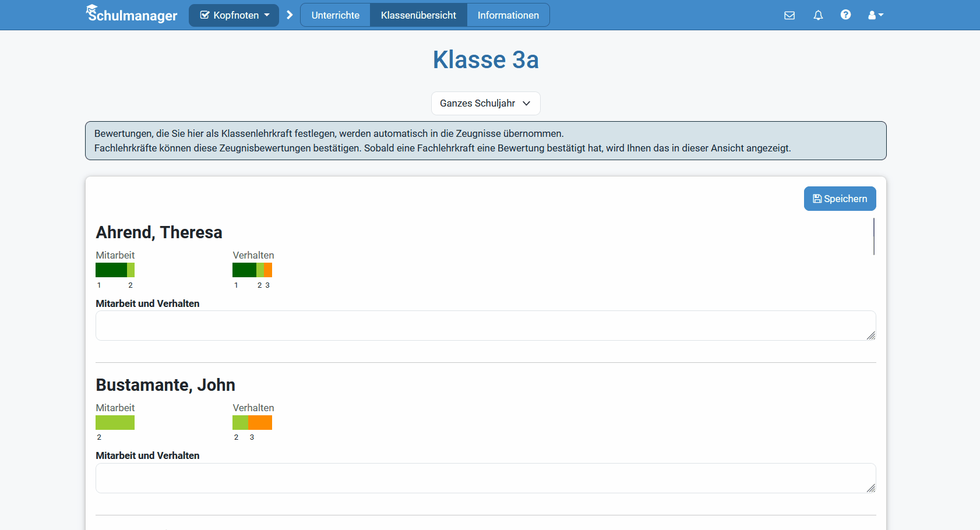
Task: Click the breadcrumb chevron arrow
Action: point(290,15)
